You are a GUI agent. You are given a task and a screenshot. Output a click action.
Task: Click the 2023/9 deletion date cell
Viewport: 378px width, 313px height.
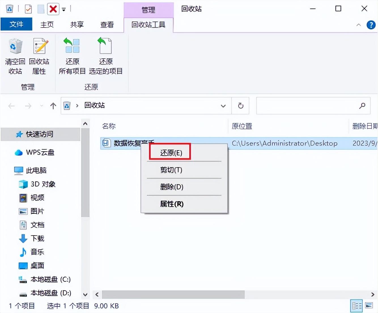pyautogui.click(x=365, y=143)
